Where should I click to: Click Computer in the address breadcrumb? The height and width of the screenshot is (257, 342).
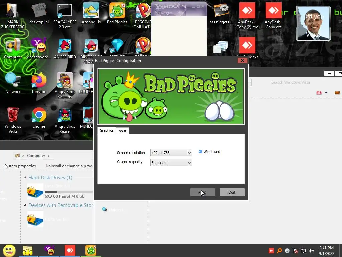point(36,156)
